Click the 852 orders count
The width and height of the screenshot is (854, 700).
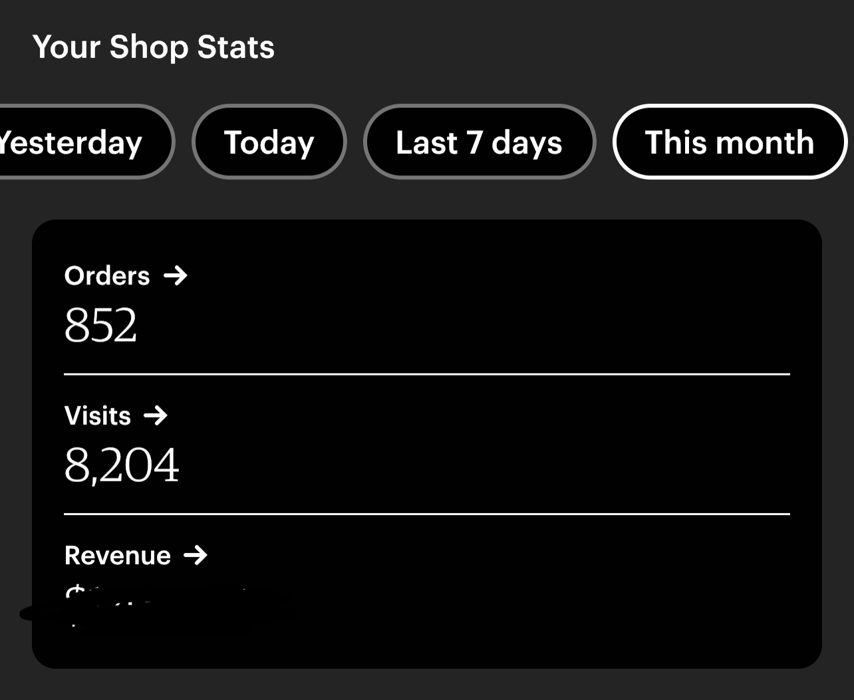point(100,324)
